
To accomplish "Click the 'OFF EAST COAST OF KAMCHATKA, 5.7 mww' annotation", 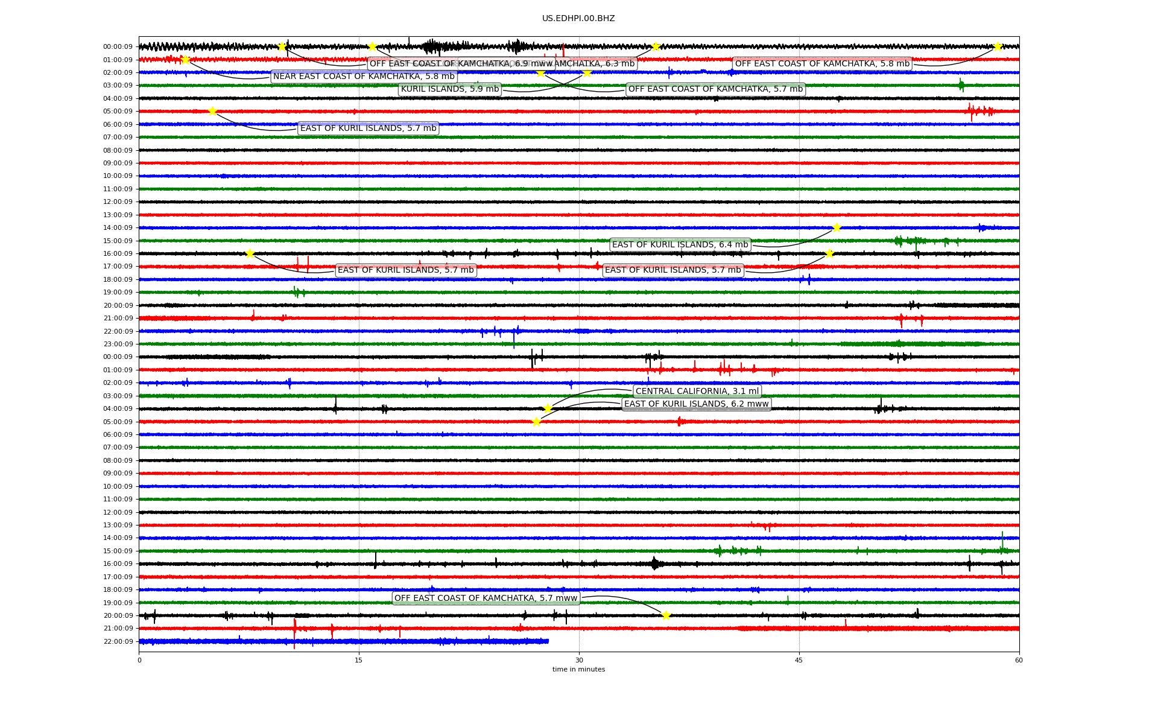I will (486, 599).
